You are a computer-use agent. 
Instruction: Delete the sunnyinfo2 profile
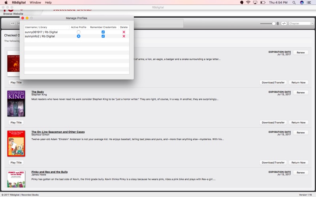click(x=124, y=36)
